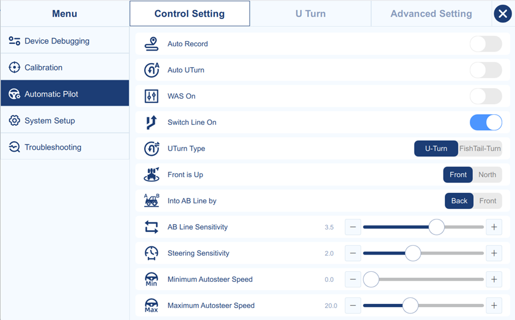Click the Automatic Pilot steering wheel icon

point(14,94)
